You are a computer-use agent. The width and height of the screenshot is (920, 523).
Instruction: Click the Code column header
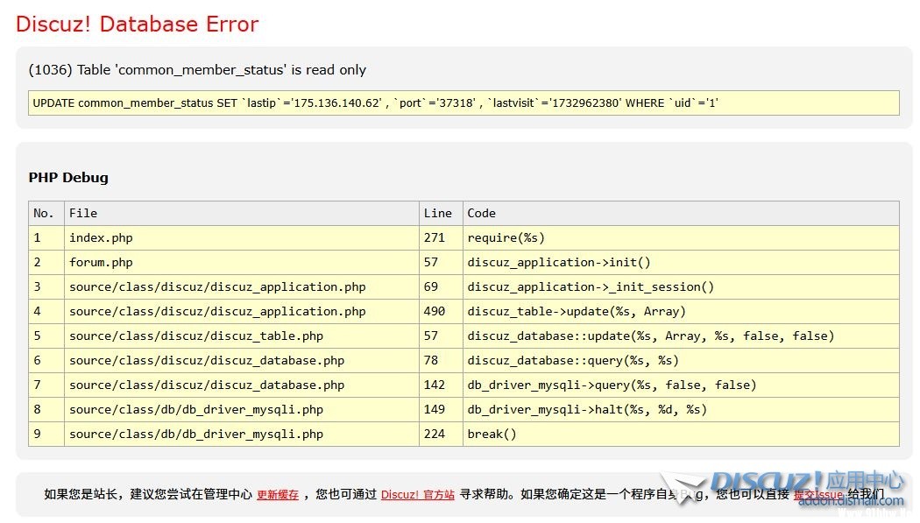[x=481, y=213]
